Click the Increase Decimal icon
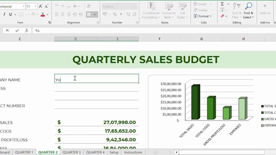The width and height of the screenshot is (276, 155). [128, 14]
